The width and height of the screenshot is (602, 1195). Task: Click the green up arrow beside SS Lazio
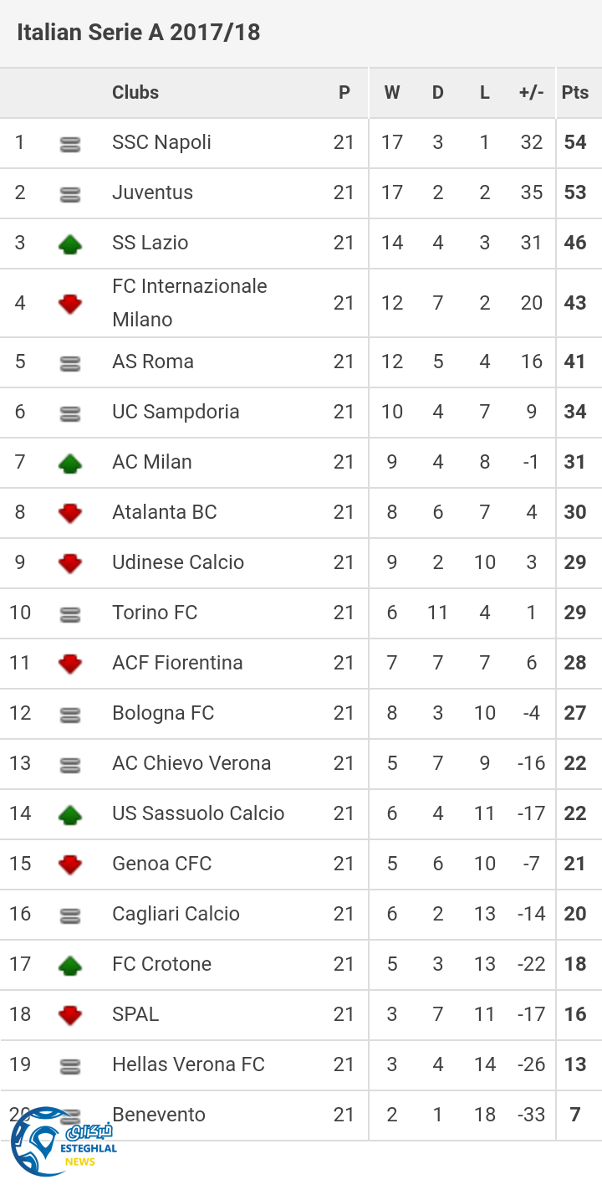coord(70,244)
